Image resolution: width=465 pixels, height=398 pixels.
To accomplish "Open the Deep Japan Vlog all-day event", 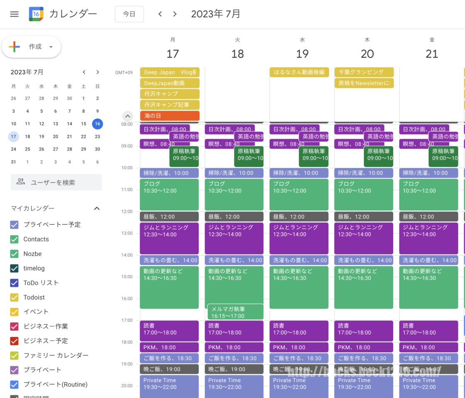I will click(170, 72).
